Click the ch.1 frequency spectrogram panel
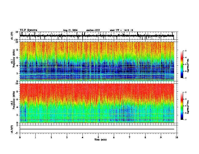 (97, 61)
